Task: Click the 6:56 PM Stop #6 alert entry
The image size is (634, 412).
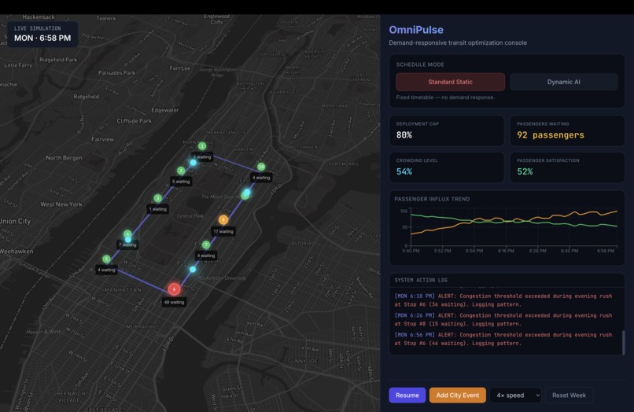Action: point(503,339)
